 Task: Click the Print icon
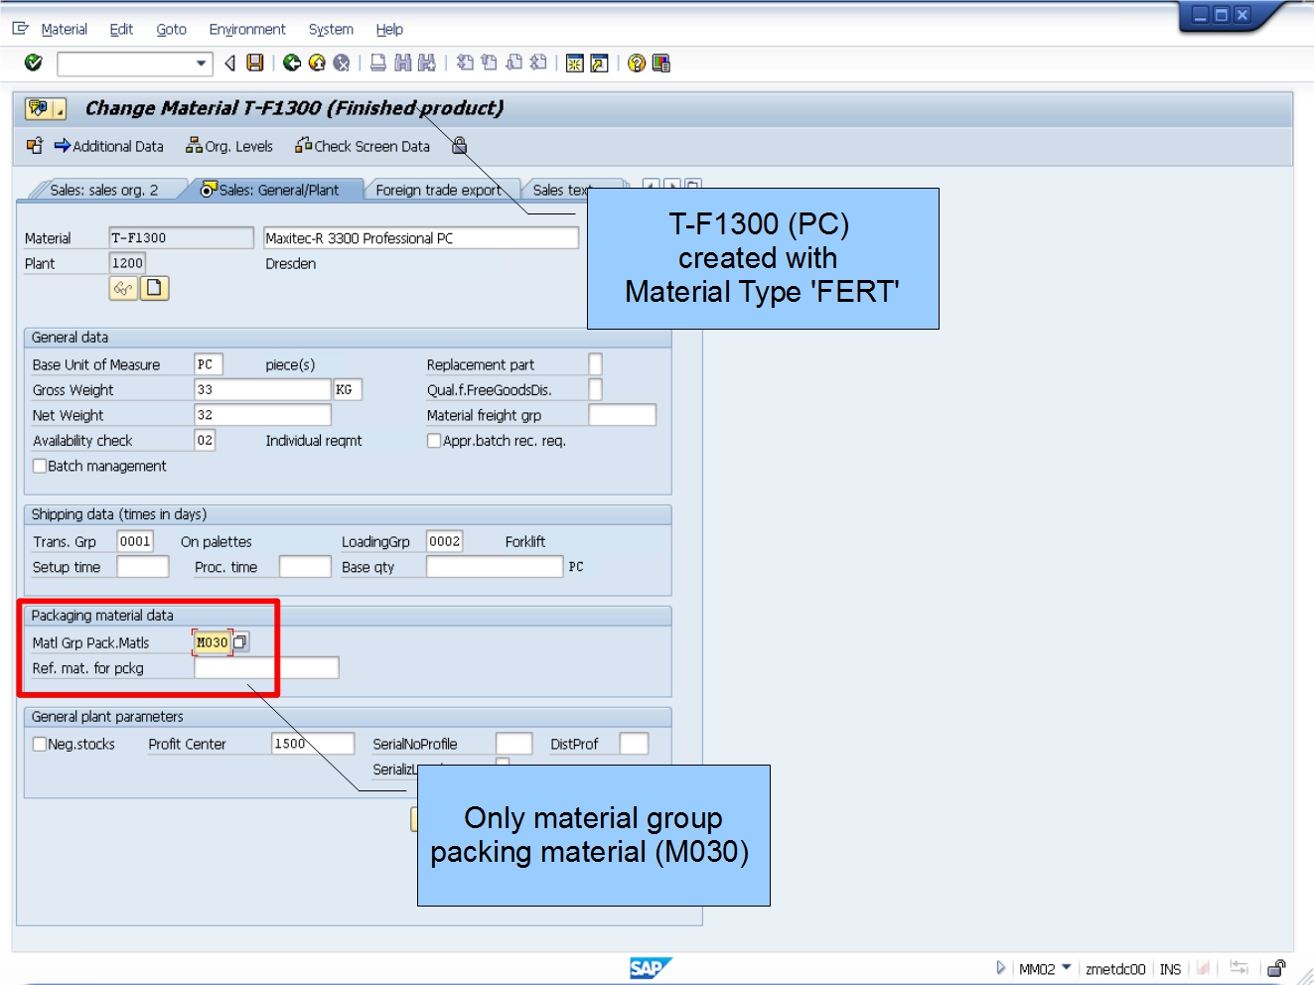tap(378, 63)
